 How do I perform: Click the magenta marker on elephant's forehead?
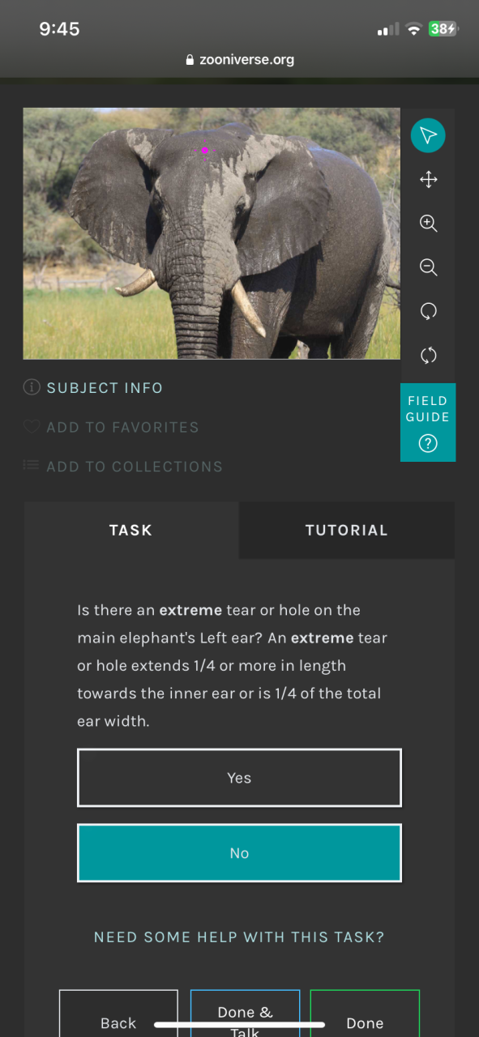205,150
